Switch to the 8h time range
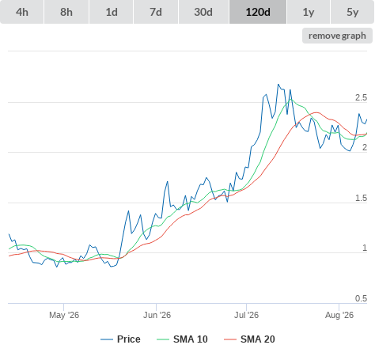 [66, 12]
